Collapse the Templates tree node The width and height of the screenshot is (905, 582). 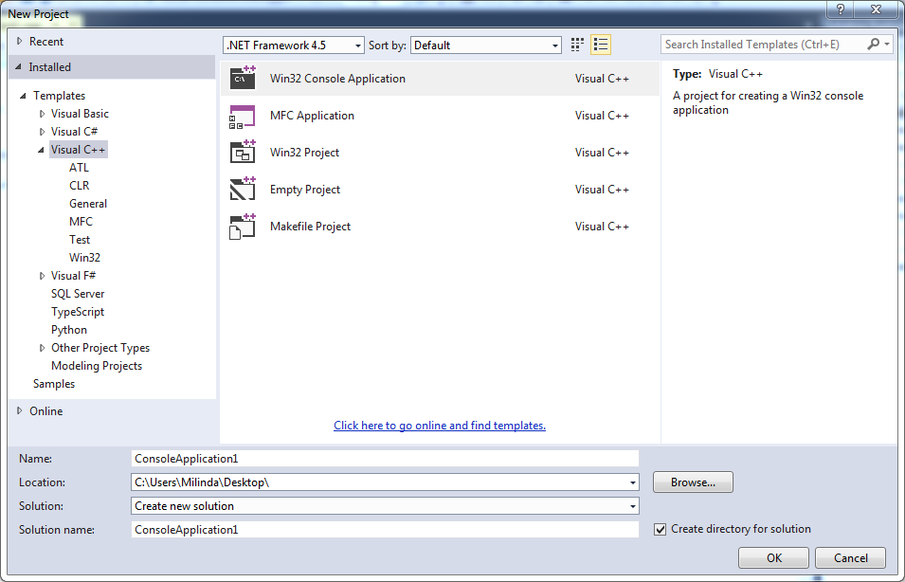point(23,96)
